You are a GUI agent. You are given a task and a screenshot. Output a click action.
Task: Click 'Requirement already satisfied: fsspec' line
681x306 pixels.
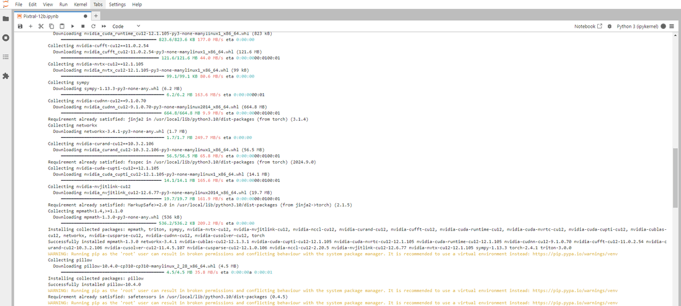click(182, 162)
